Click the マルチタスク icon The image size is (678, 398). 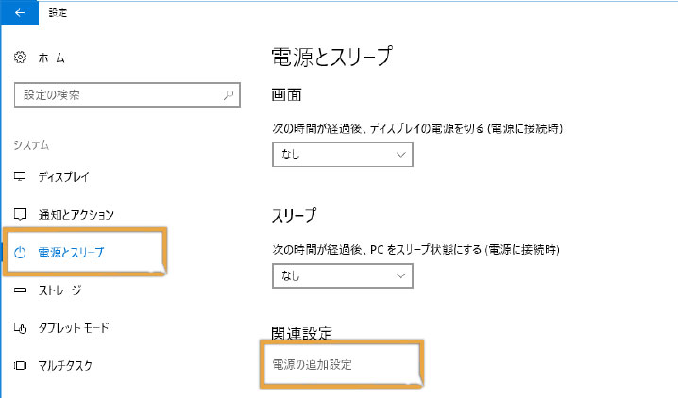pyautogui.click(x=20, y=366)
